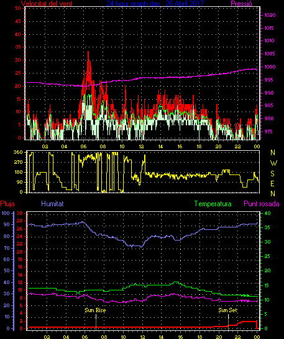Select the magenta 'Punt rosada' legend label
284x339 pixels.
click(x=262, y=204)
